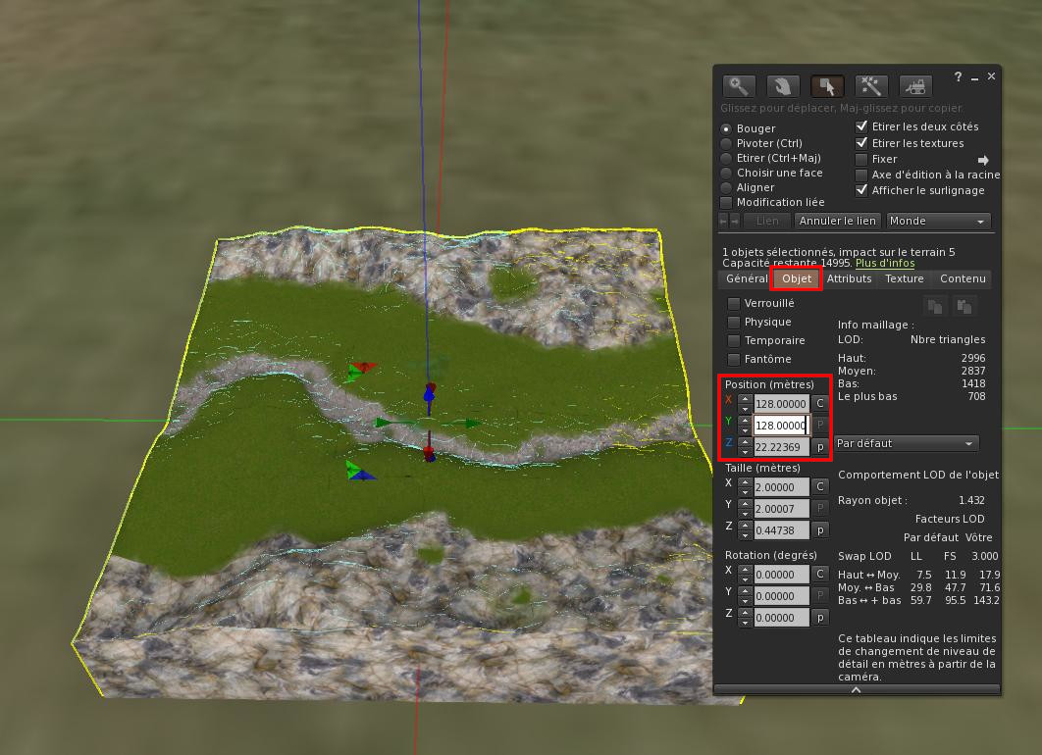The width and height of the screenshot is (1042, 755).
Task: Open the Par défaut dropdown
Action: tap(907, 443)
